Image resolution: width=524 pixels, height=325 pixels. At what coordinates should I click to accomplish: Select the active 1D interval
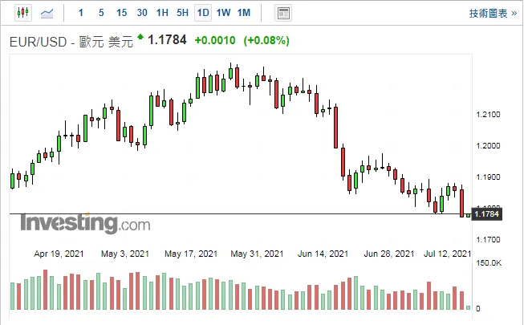pos(203,13)
